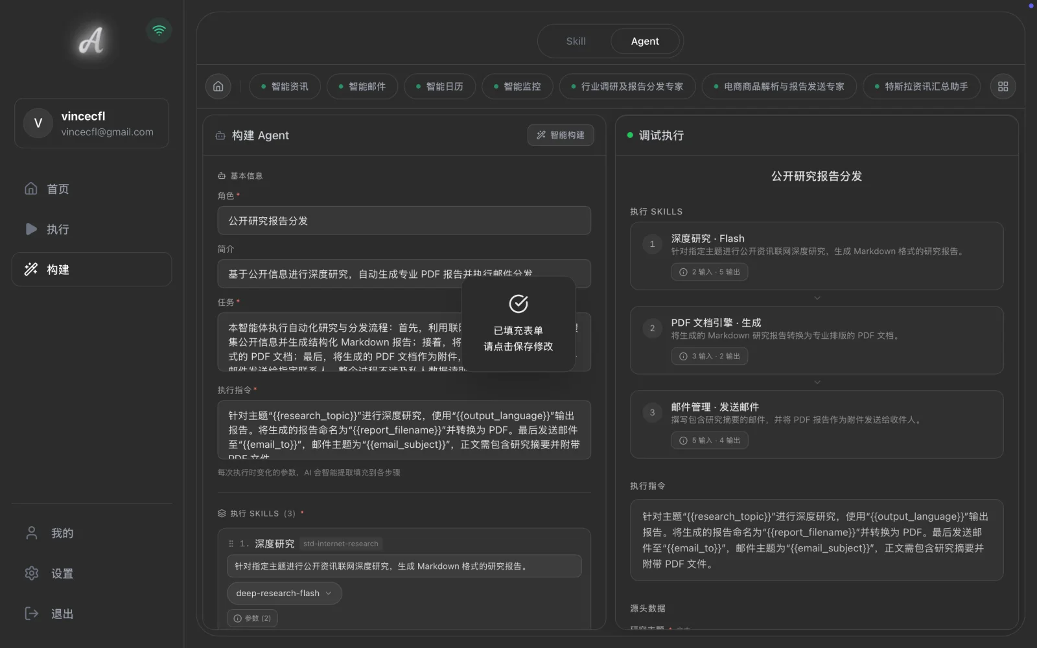
Task: Open the 深度研究 · Flash skill card
Action: click(x=817, y=256)
